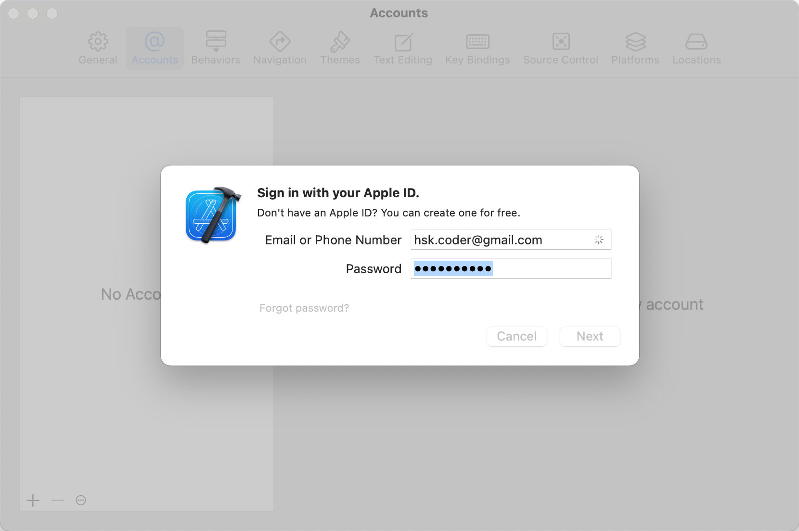This screenshot has width=799, height=531.
Task: Open the Key Bindings keyboard icon
Action: click(x=477, y=42)
